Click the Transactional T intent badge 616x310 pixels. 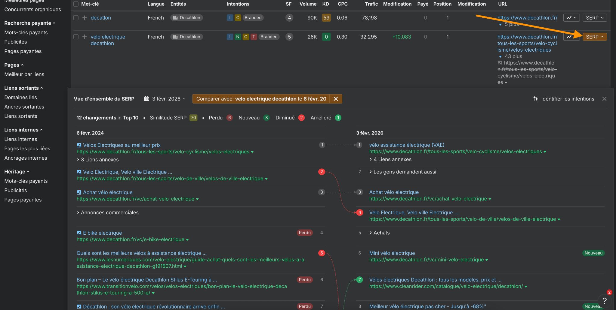254,37
